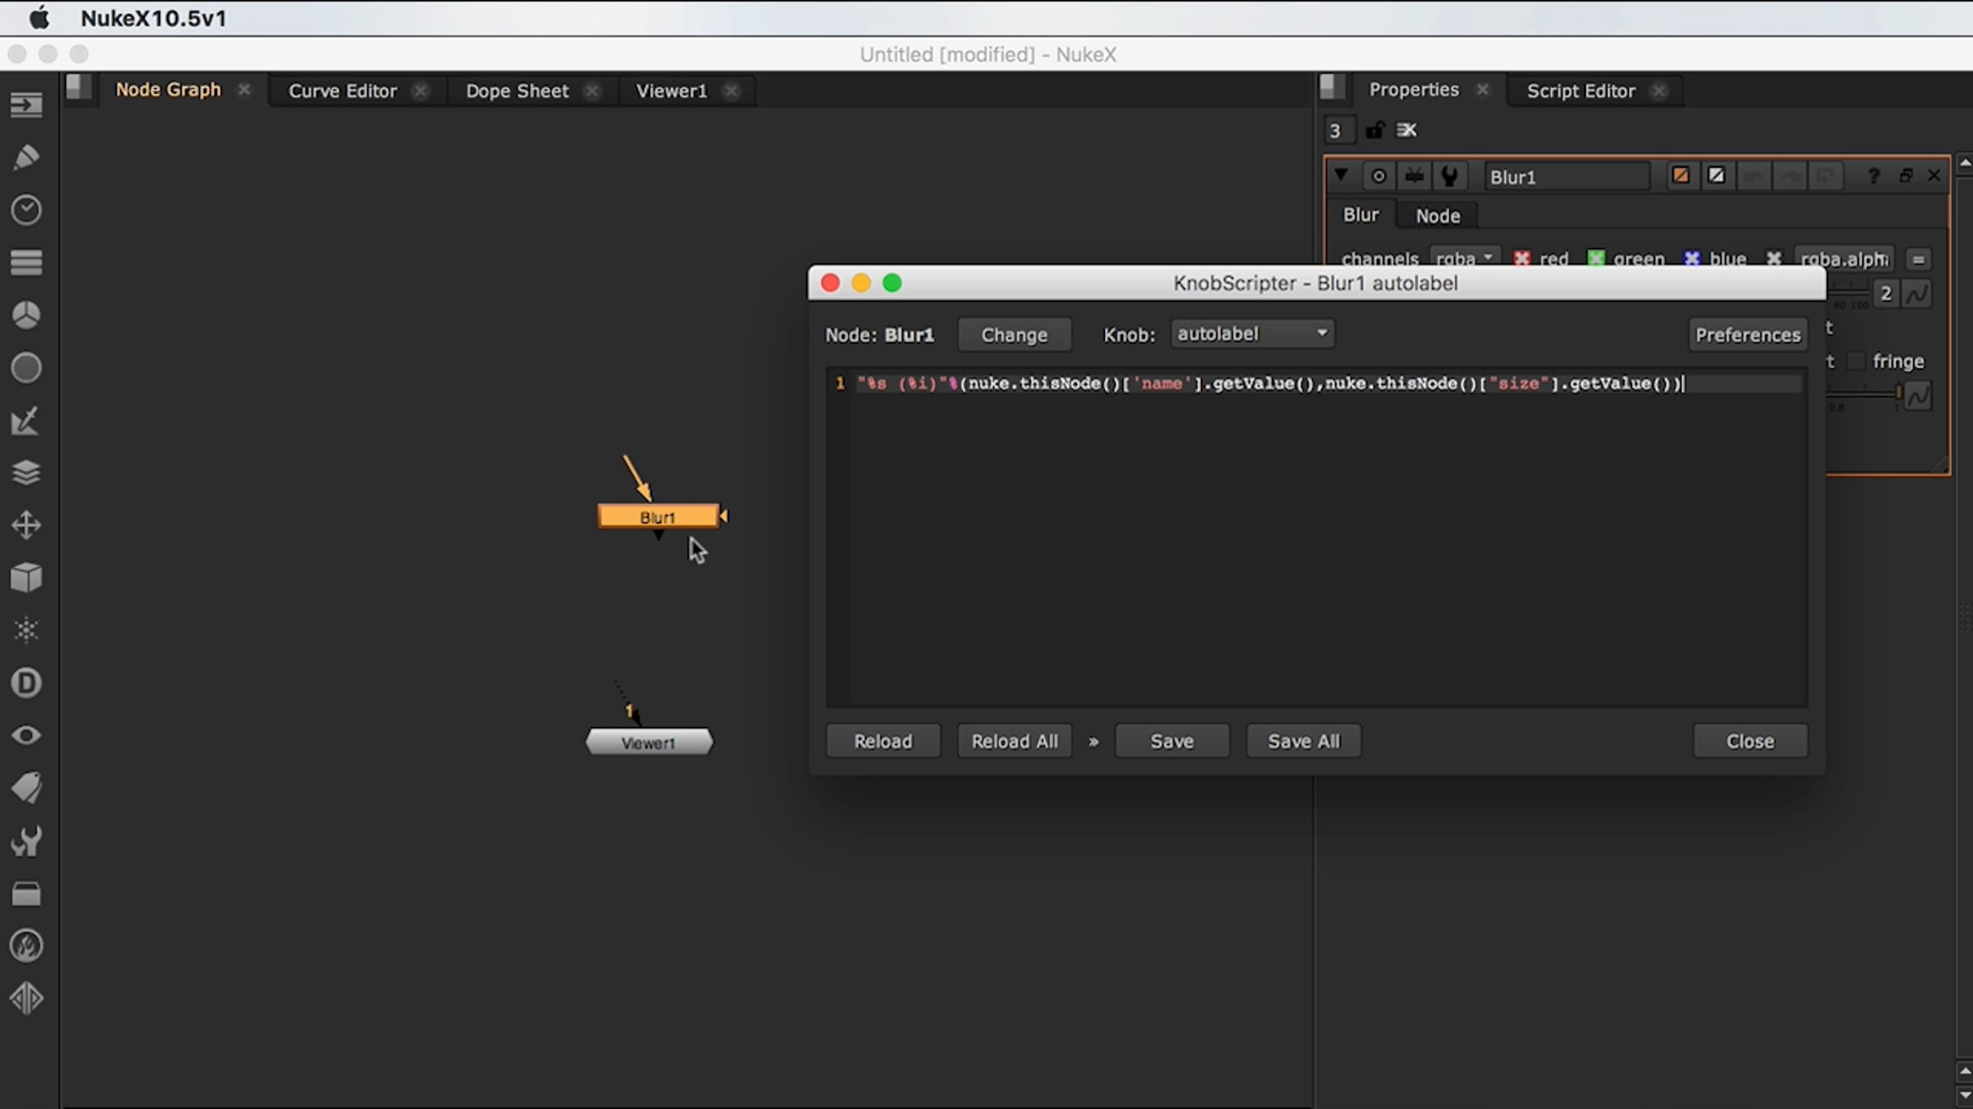Screen dimensions: 1973x1109
Task: Center Blur1 node in node graph
Action: point(1379,176)
